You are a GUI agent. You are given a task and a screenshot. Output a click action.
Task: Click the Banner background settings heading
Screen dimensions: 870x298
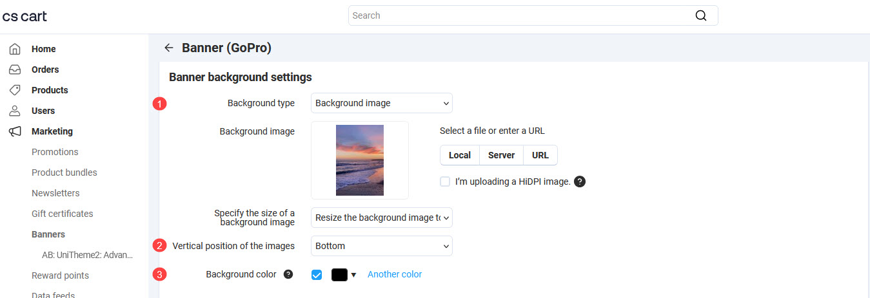point(241,77)
